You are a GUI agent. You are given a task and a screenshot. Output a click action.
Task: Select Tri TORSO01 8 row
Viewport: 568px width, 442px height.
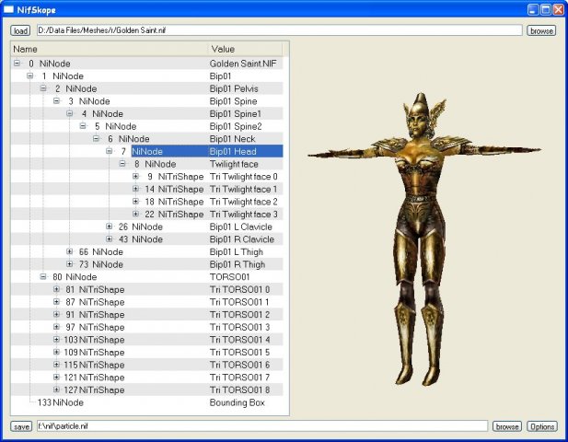[x=239, y=390]
